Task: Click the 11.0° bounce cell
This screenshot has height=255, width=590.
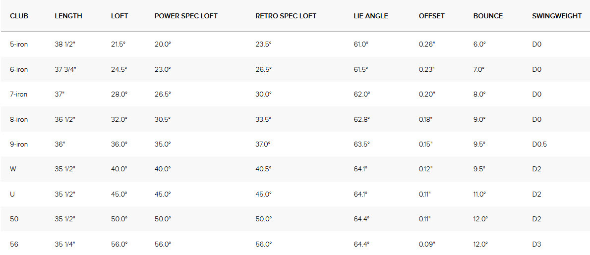Action: (480, 194)
